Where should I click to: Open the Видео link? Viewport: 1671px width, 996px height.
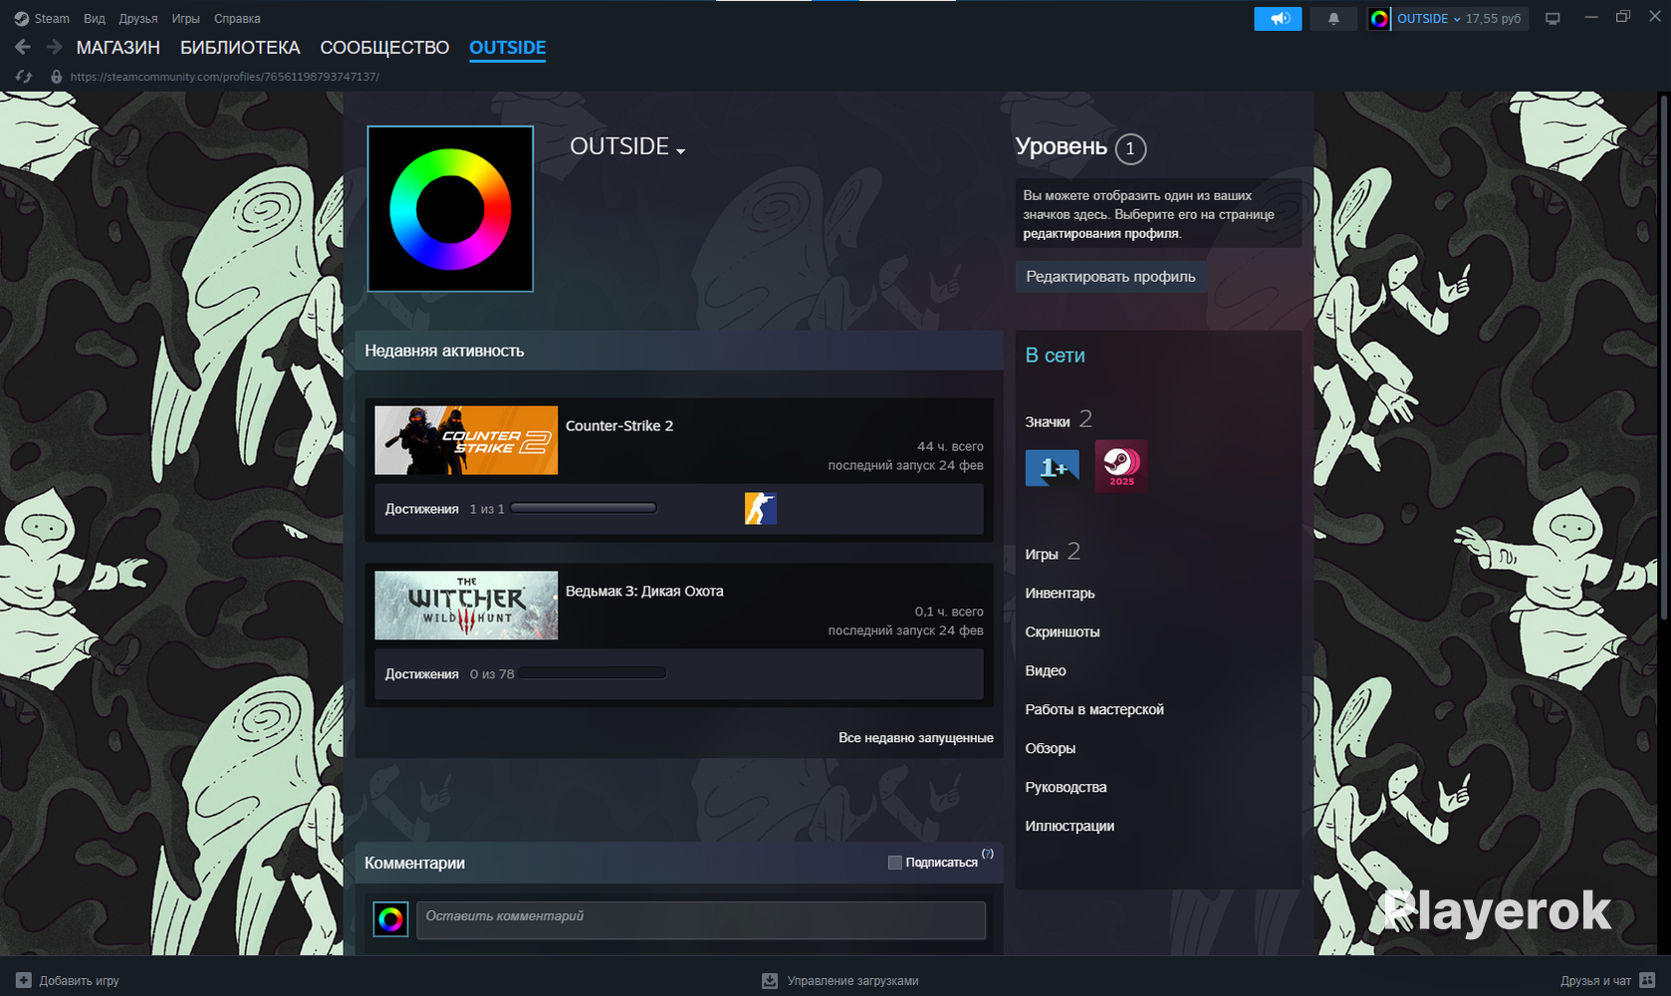1046,671
